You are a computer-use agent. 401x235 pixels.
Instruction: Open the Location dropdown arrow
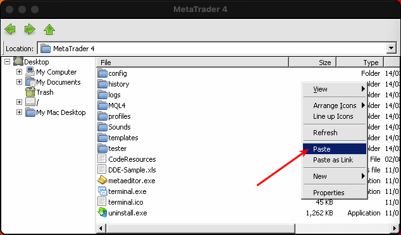click(392, 48)
